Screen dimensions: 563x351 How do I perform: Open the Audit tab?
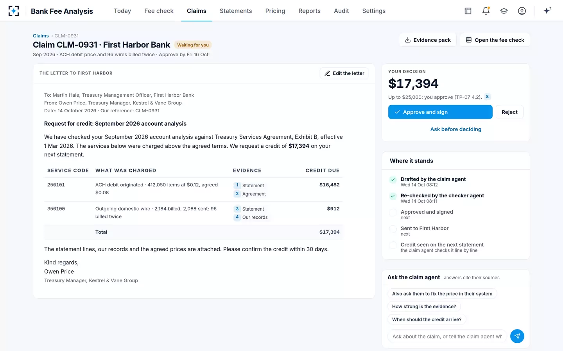pos(341,11)
